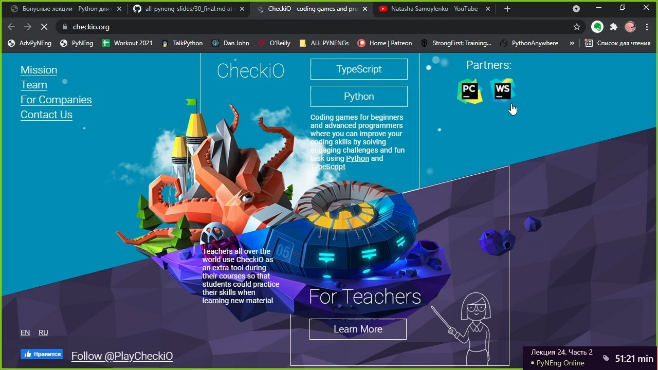The height and width of the screenshot is (370, 658).
Task: Switch the site language to EN
Action: pos(25,332)
